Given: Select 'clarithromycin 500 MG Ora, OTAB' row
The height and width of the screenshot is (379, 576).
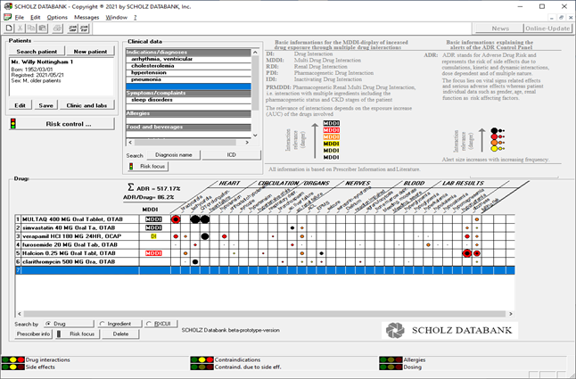Looking at the screenshot, I should (265, 261).
